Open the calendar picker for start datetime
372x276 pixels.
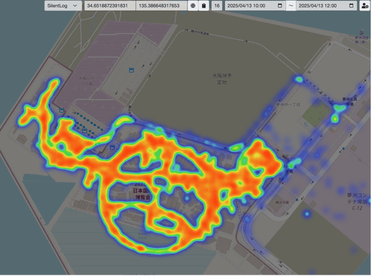(280, 6)
